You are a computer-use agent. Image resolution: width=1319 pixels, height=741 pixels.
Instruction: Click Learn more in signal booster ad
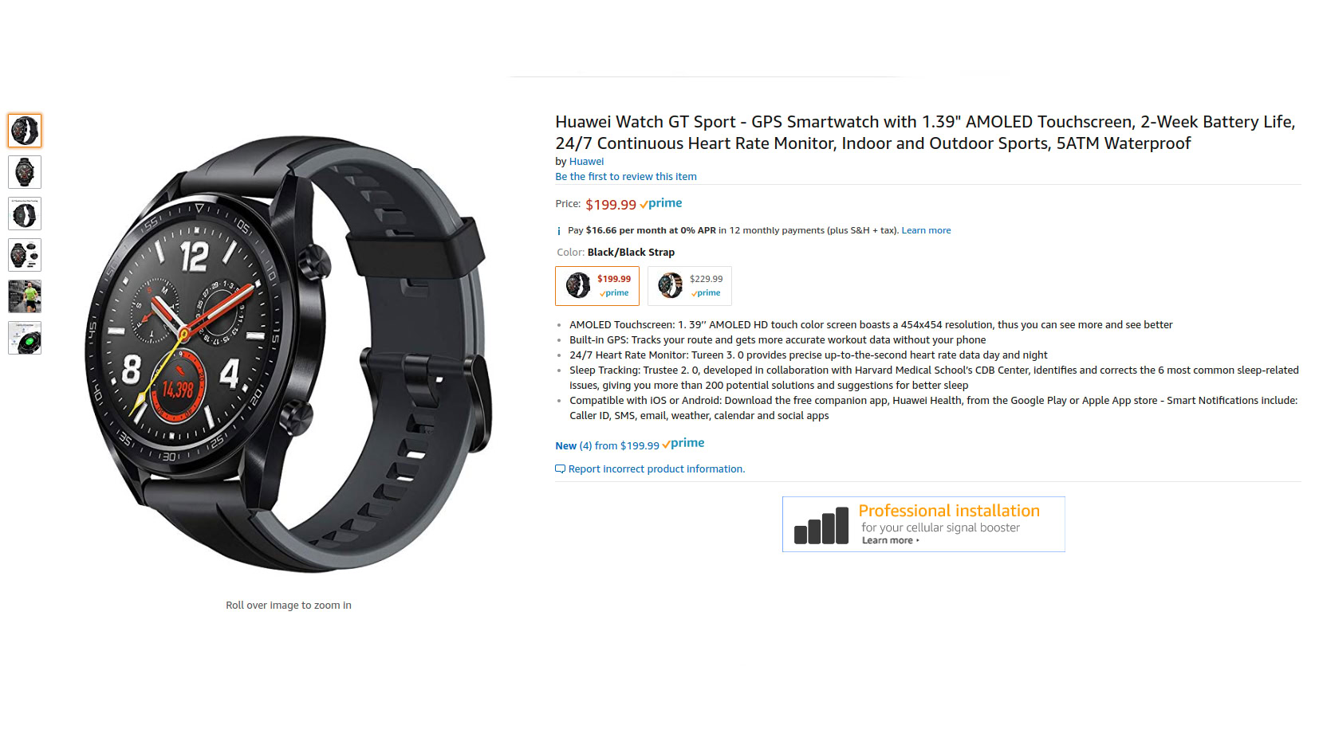(890, 540)
